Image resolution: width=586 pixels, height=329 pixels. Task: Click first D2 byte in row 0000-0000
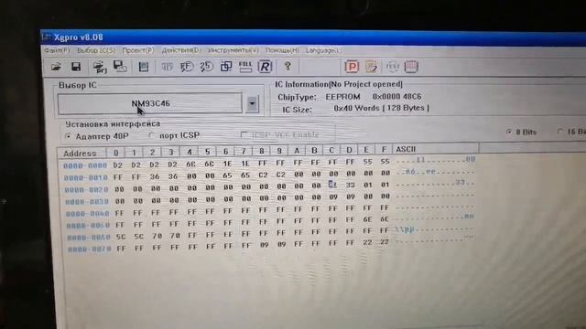[118, 164]
